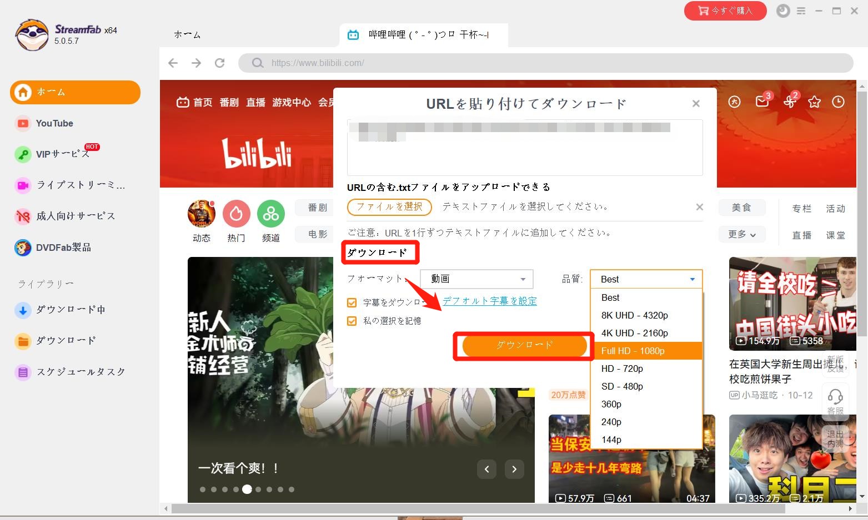868x520 pixels.
Task: Switch to the ホーム tab
Action: pyautogui.click(x=187, y=34)
